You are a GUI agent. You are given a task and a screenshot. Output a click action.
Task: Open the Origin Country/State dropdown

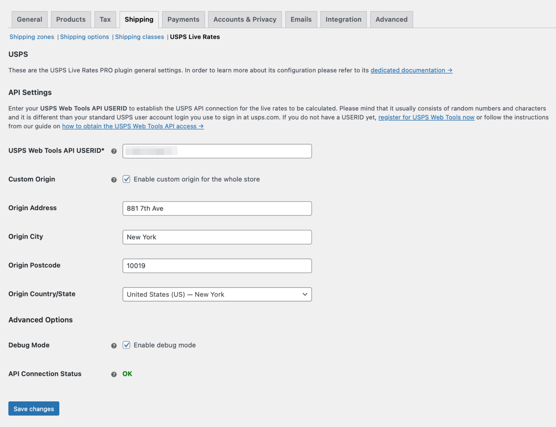click(217, 294)
